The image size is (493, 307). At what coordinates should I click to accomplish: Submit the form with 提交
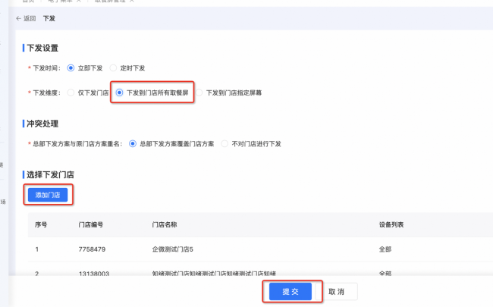[290, 292]
